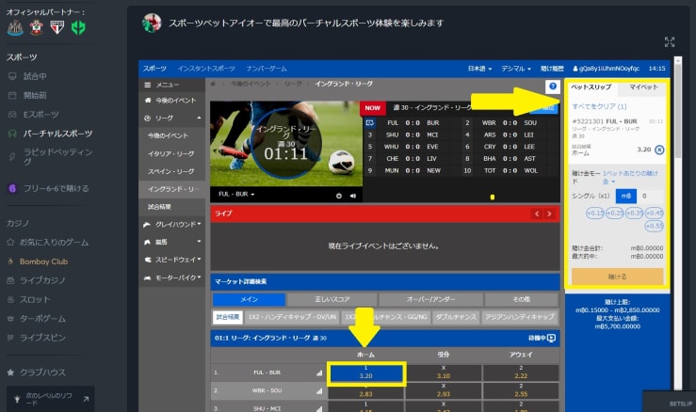Open FUL - BUR statistics bar chart icon
The width and height of the screenshot is (696, 412).
pyautogui.click(x=319, y=373)
